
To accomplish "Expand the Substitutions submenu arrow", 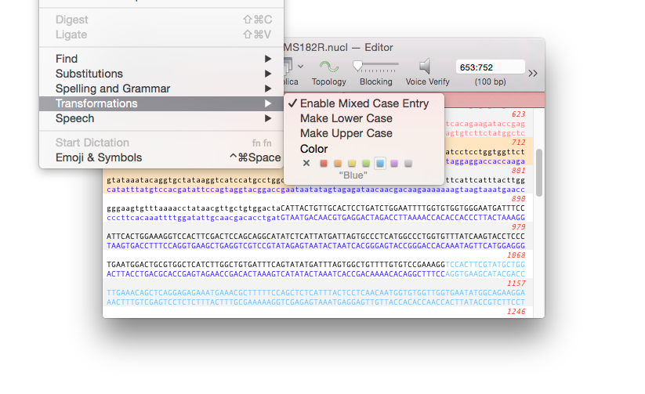I will coord(268,74).
